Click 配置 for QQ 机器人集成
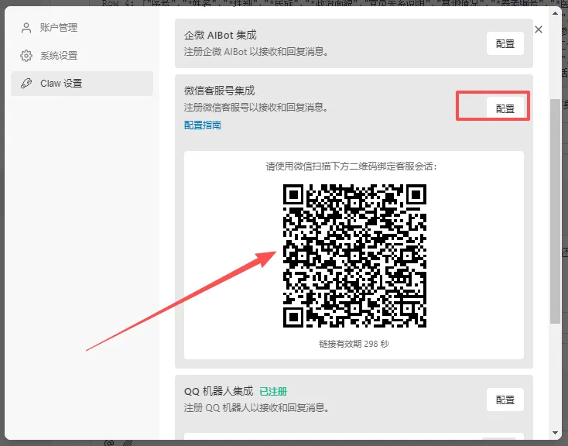568x446 pixels. (x=505, y=400)
